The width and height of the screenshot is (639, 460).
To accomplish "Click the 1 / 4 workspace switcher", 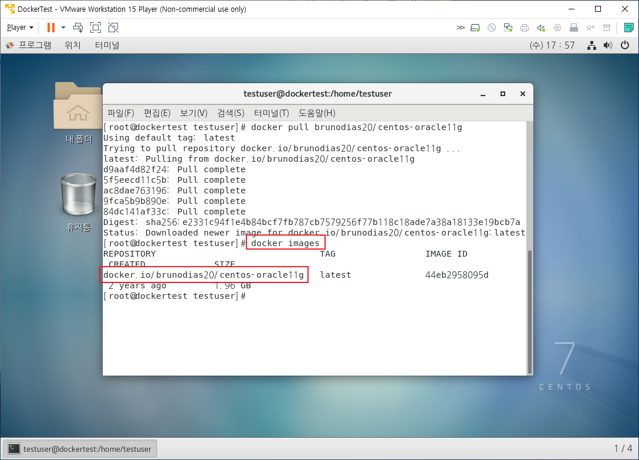I will (623, 448).
